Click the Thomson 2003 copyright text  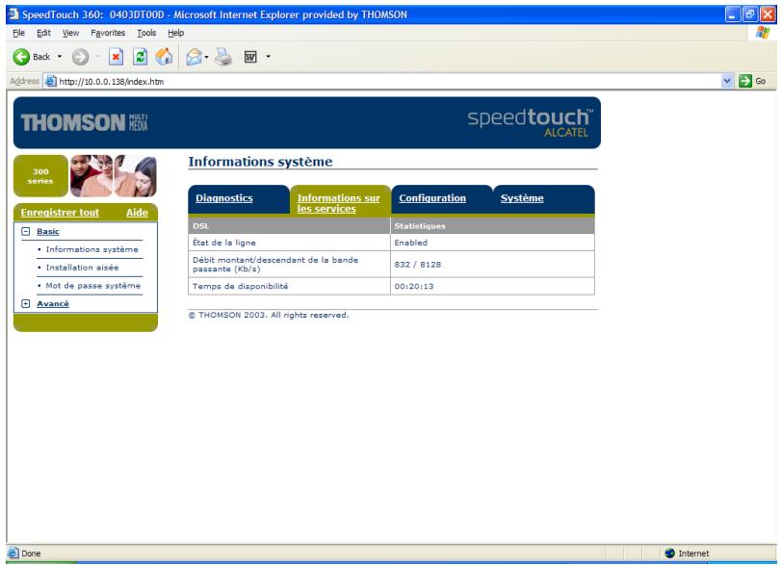click(269, 315)
